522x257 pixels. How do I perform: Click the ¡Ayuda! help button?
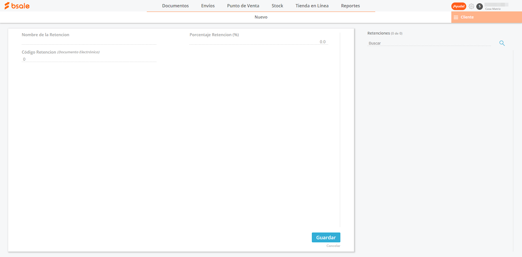pyautogui.click(x=459, y=6)
